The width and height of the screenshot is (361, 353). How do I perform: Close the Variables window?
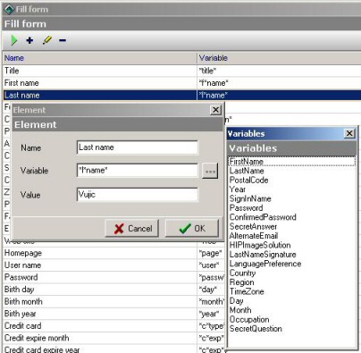tap(349, 133)
